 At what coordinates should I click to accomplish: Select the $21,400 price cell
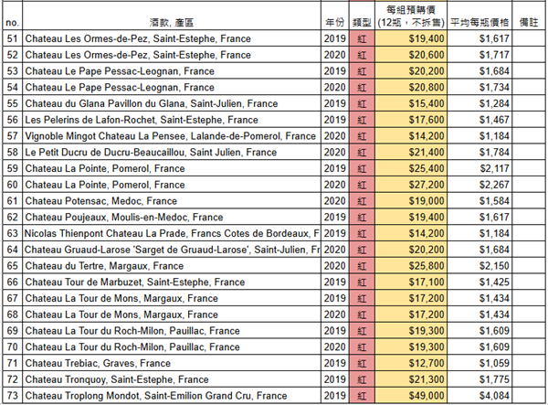pyautogui.click(x=411, y=152)
